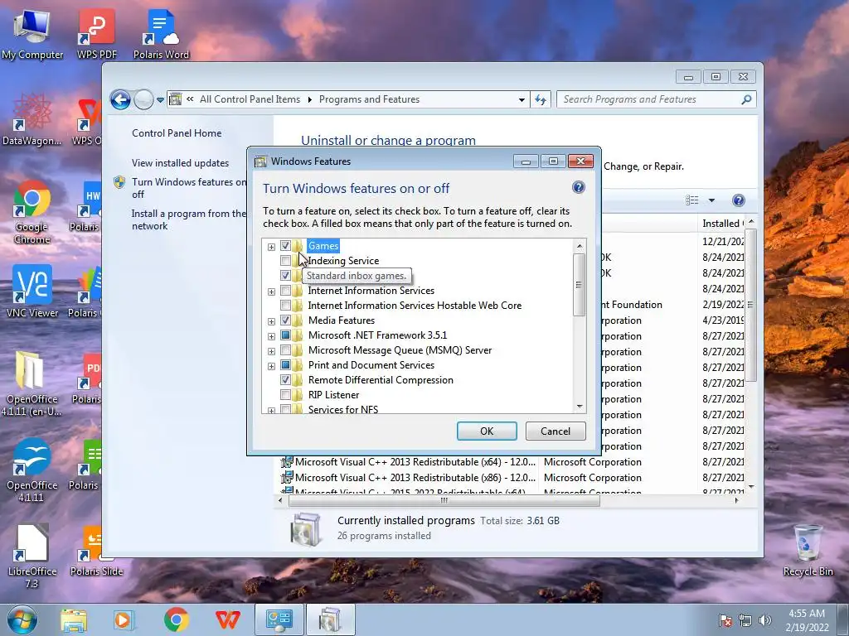Image resolution: width=849 pixels, height=636 pixels.
Task: Open DataWagon desktop shortcut
Action: pyautogui.click(x=32, y=120)
